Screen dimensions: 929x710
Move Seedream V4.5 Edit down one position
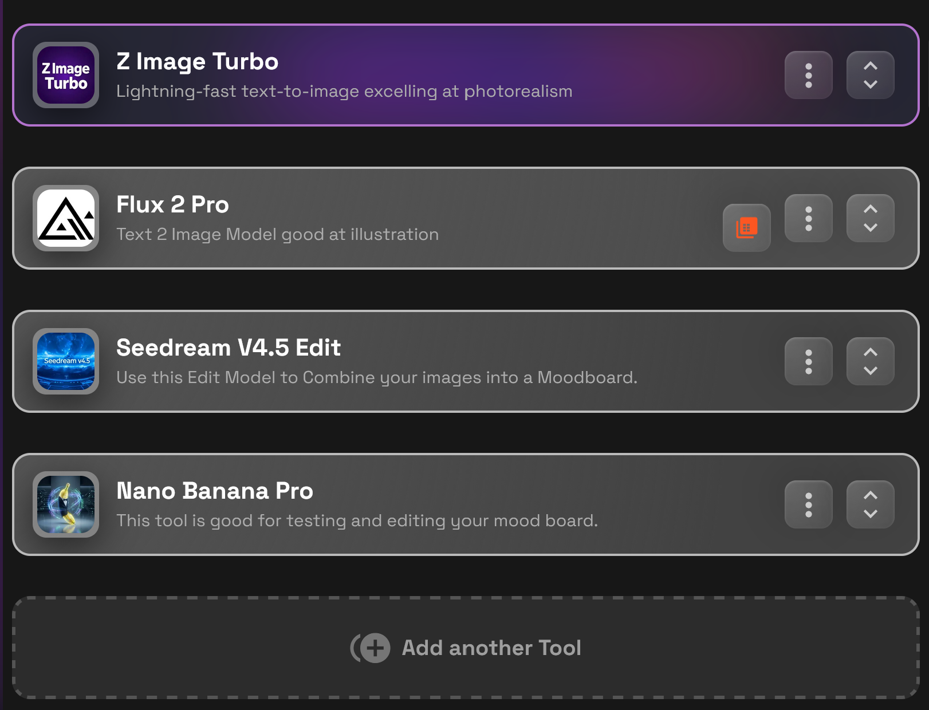tap(870, 370)
